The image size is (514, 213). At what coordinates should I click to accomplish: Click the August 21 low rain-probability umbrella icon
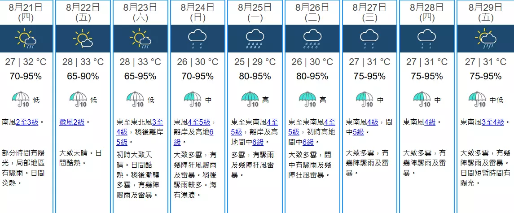coord(21,99)
